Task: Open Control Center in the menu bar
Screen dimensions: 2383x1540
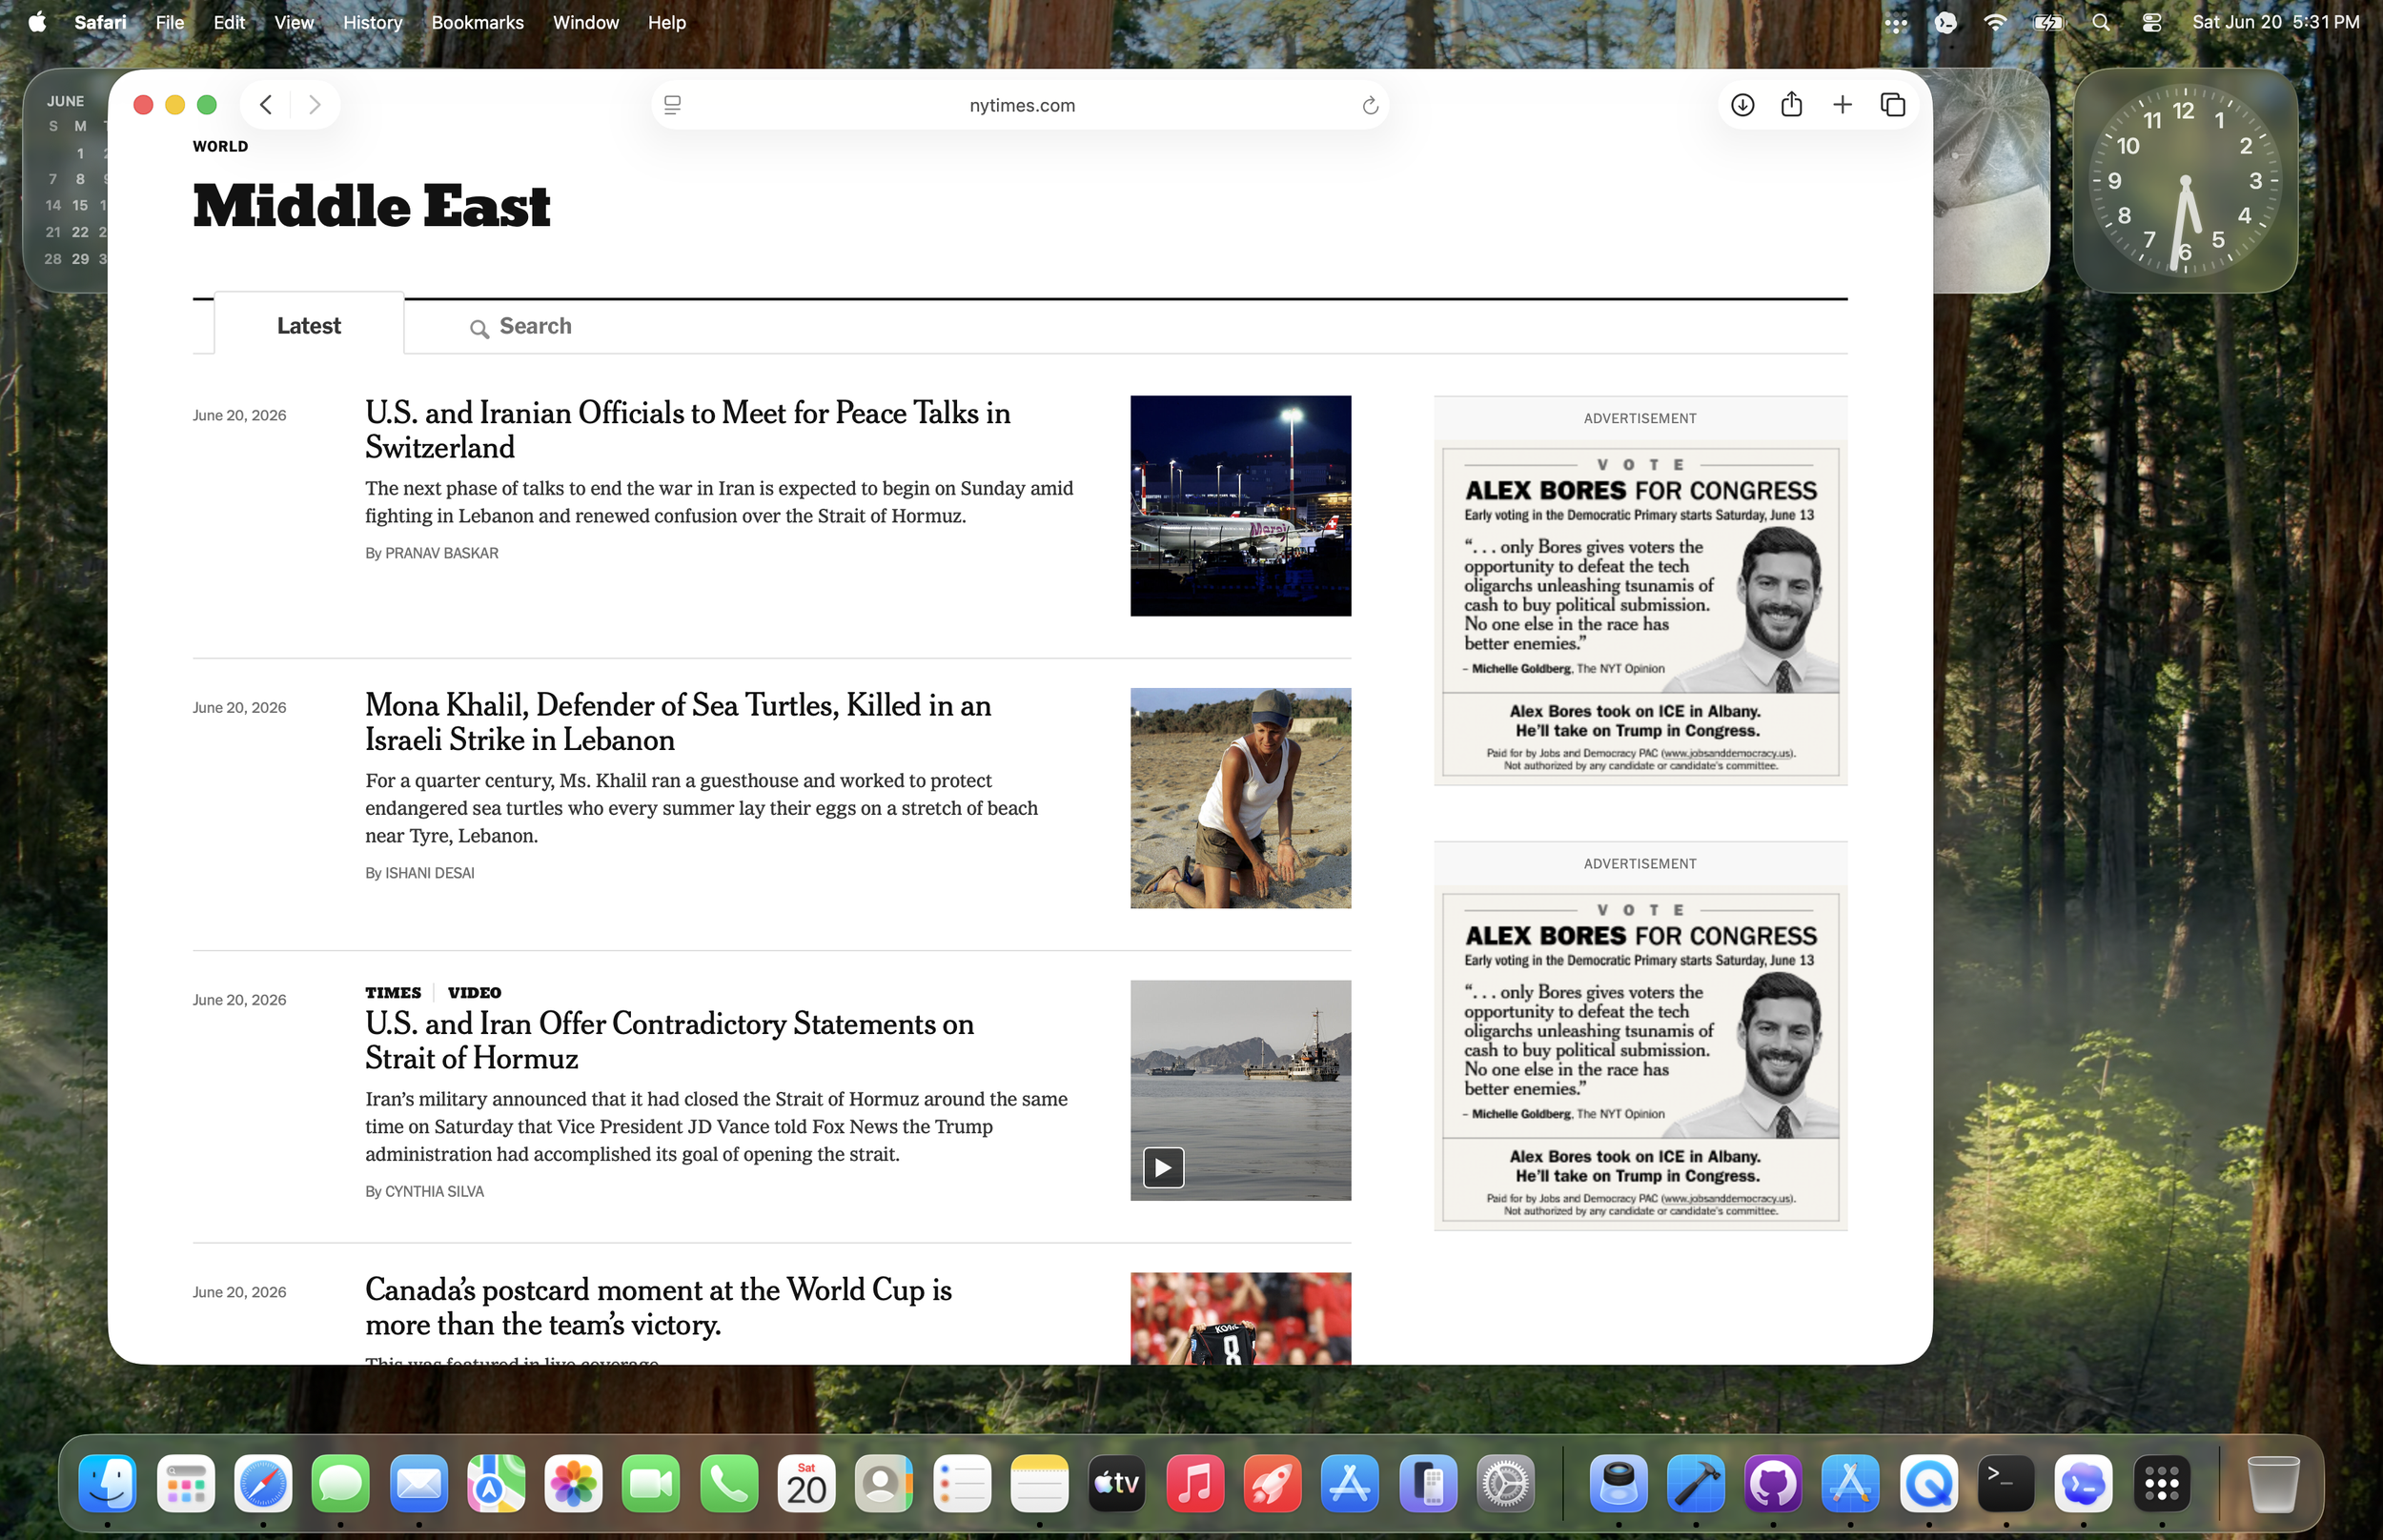Action: pyautogui.click(x=2151, y=22)
